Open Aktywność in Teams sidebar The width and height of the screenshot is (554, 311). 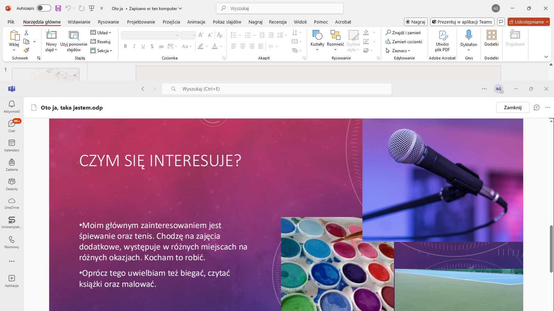pyautogui.click(x=12, y=107)
